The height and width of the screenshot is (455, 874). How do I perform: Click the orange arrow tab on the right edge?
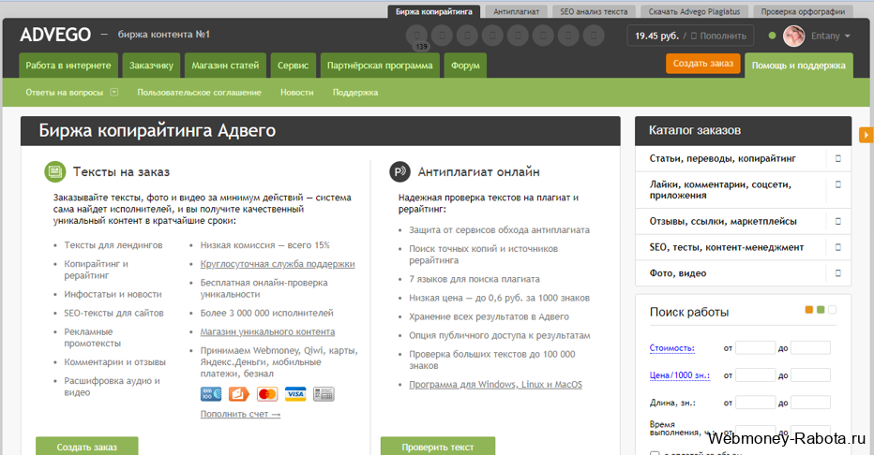866,136
